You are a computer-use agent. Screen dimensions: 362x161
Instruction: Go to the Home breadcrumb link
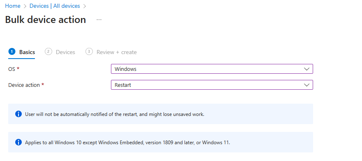tap(13, 6)
